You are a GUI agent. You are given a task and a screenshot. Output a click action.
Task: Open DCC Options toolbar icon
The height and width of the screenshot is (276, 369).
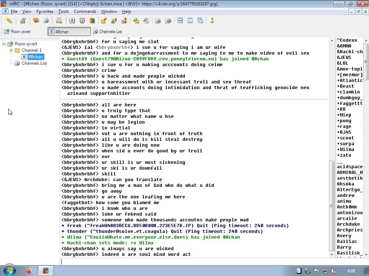[x=124, y=20]
